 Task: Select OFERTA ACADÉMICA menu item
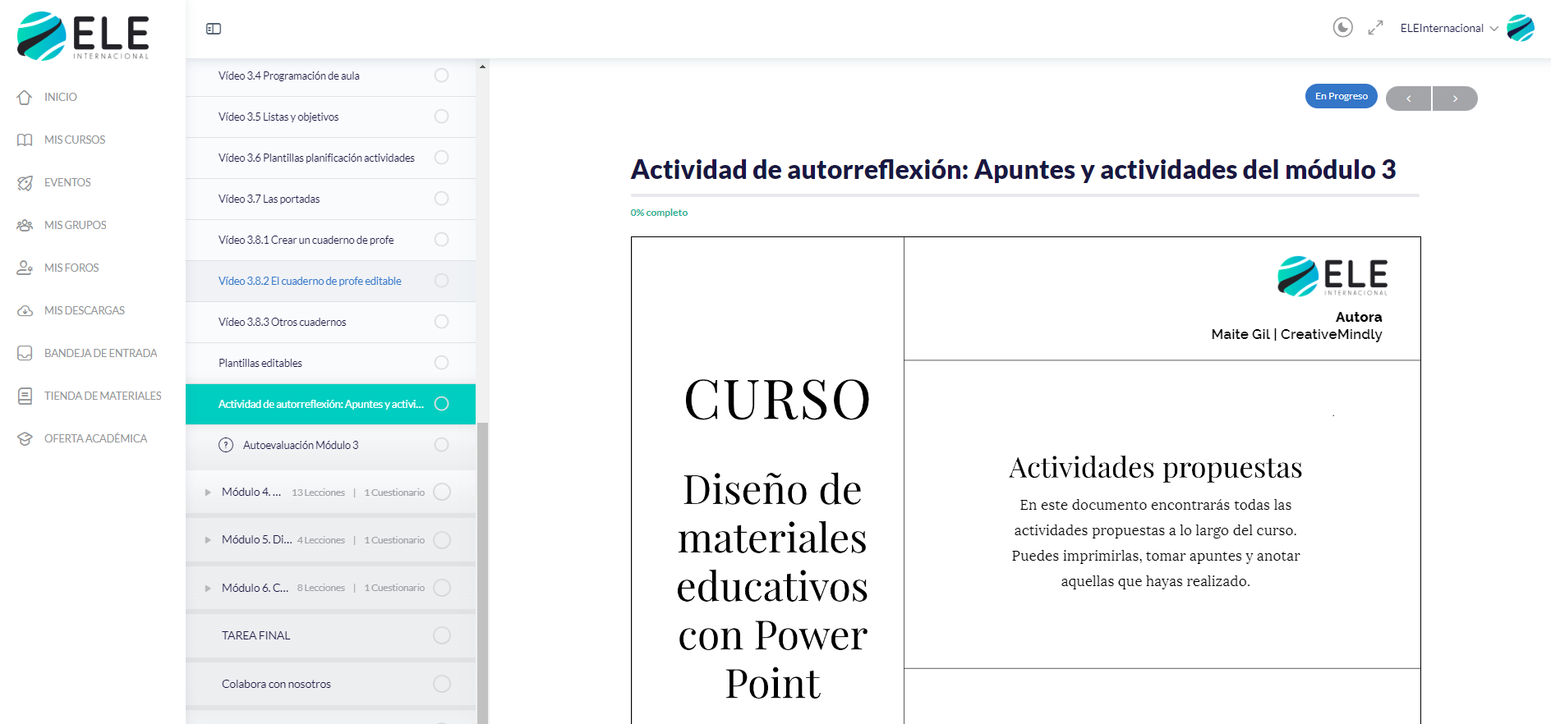(x=95, y=438)
